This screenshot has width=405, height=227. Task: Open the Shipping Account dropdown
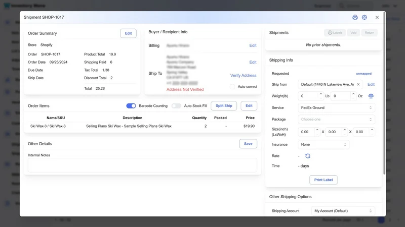click(x=343, y=211)
